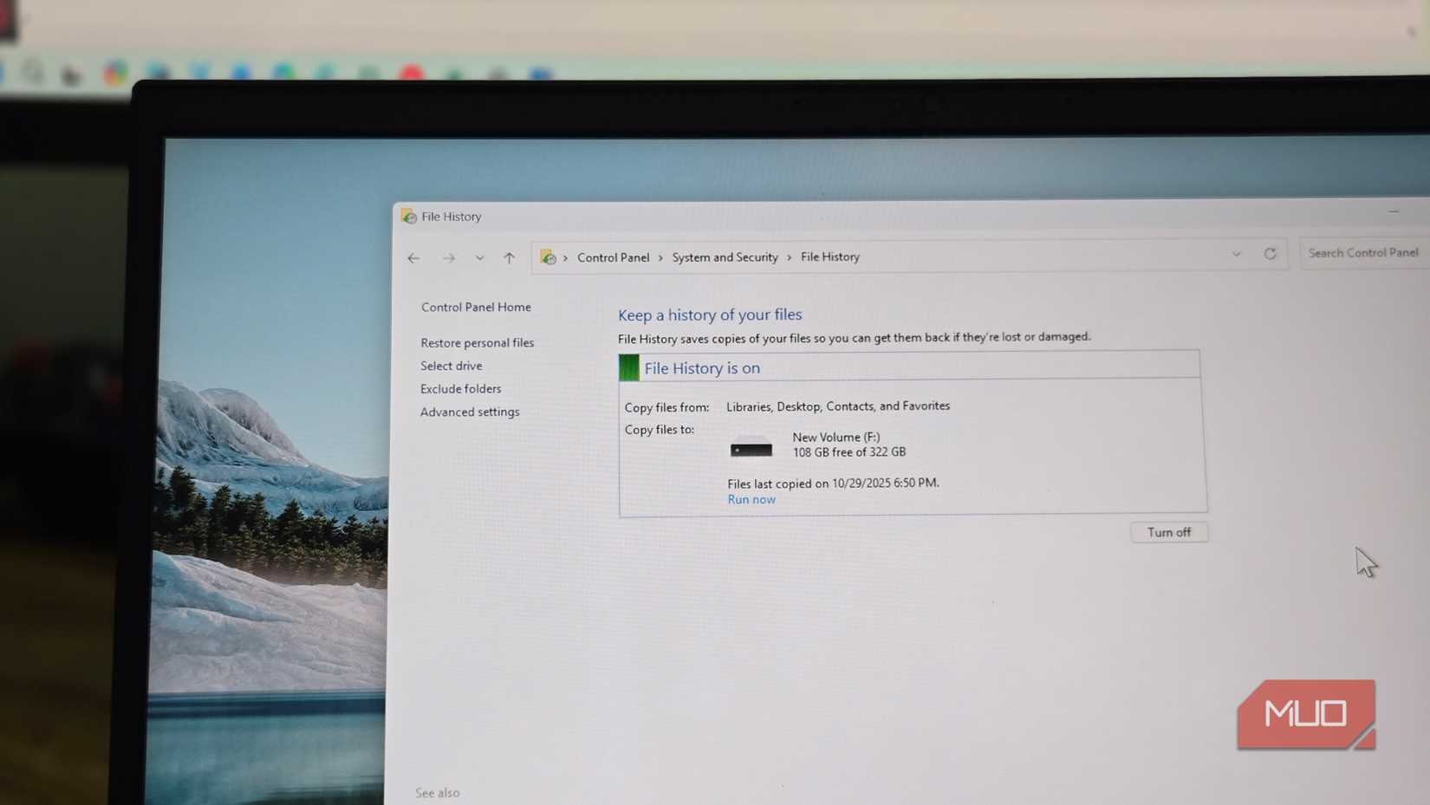Click the Turn off button
The image size is (1430, 805).
tap(1169, 532)
